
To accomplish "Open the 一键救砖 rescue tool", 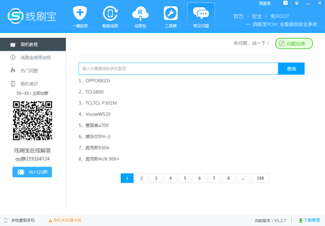I will (80, 17).
